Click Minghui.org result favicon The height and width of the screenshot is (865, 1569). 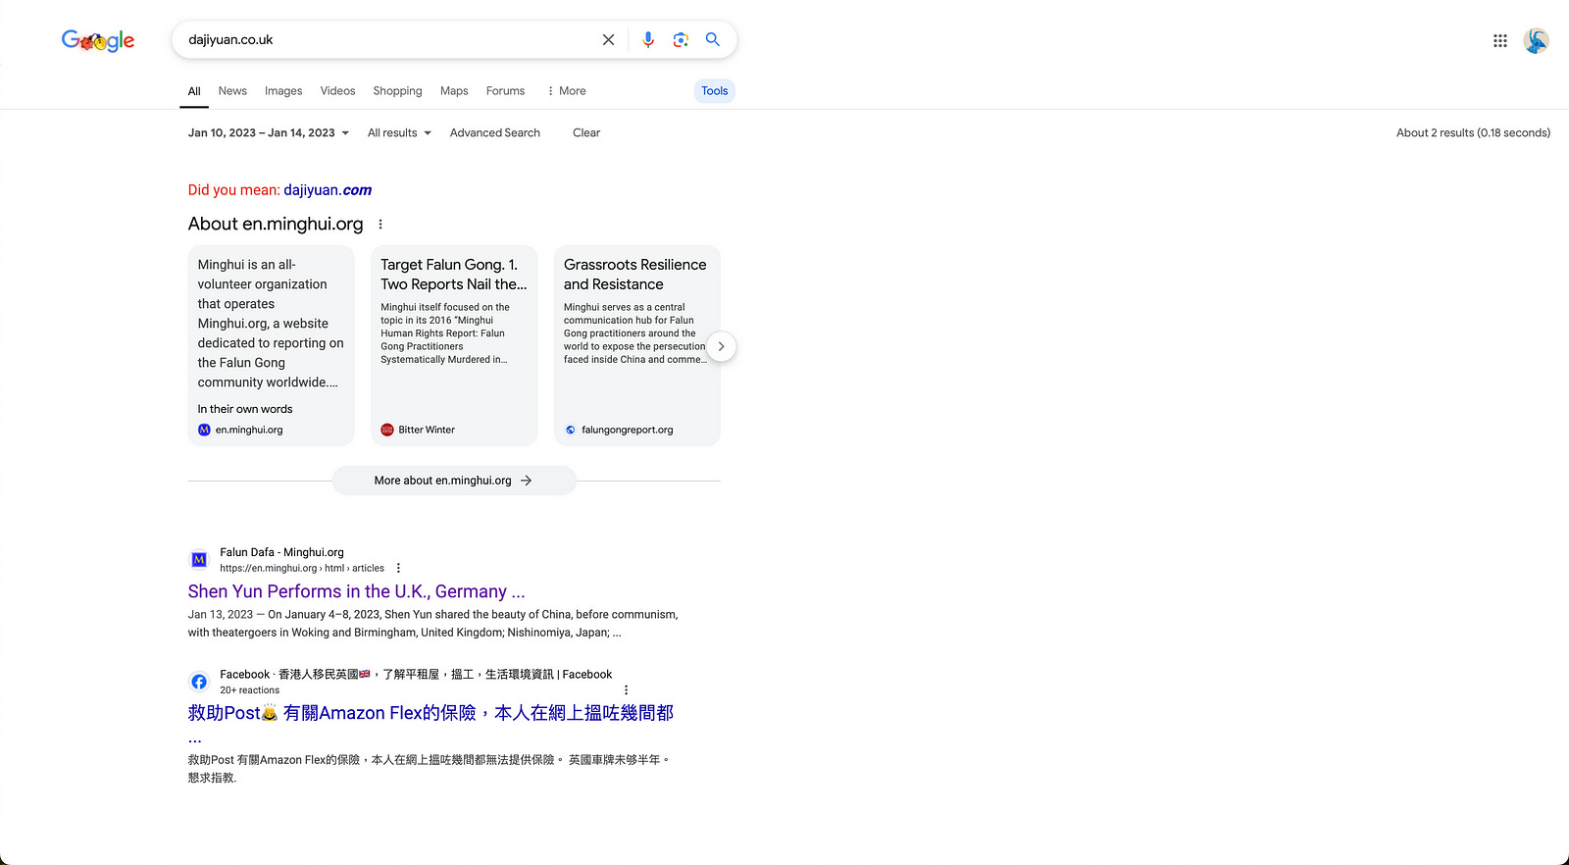199,560
